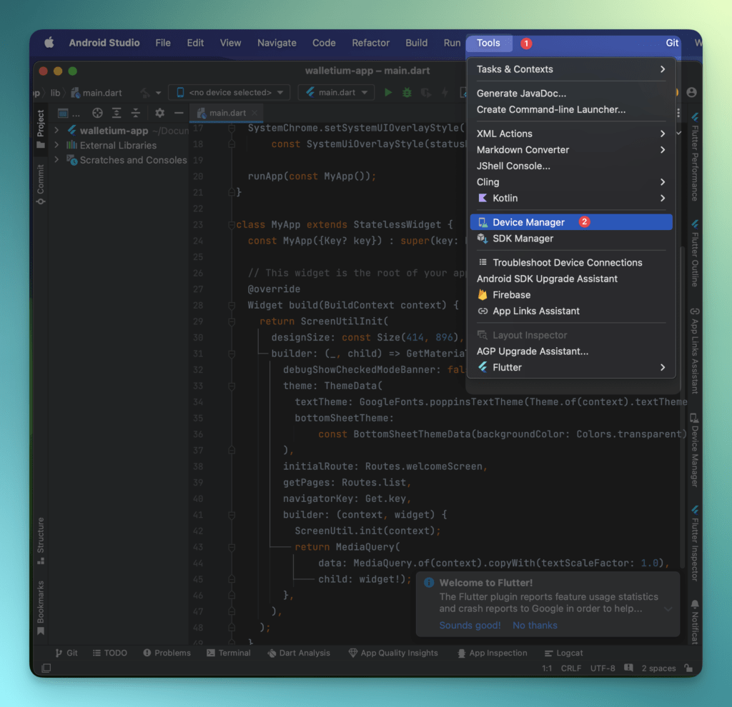Open the Flutter Inspector side panel
The image size is (732, 707).
(695, 543)
